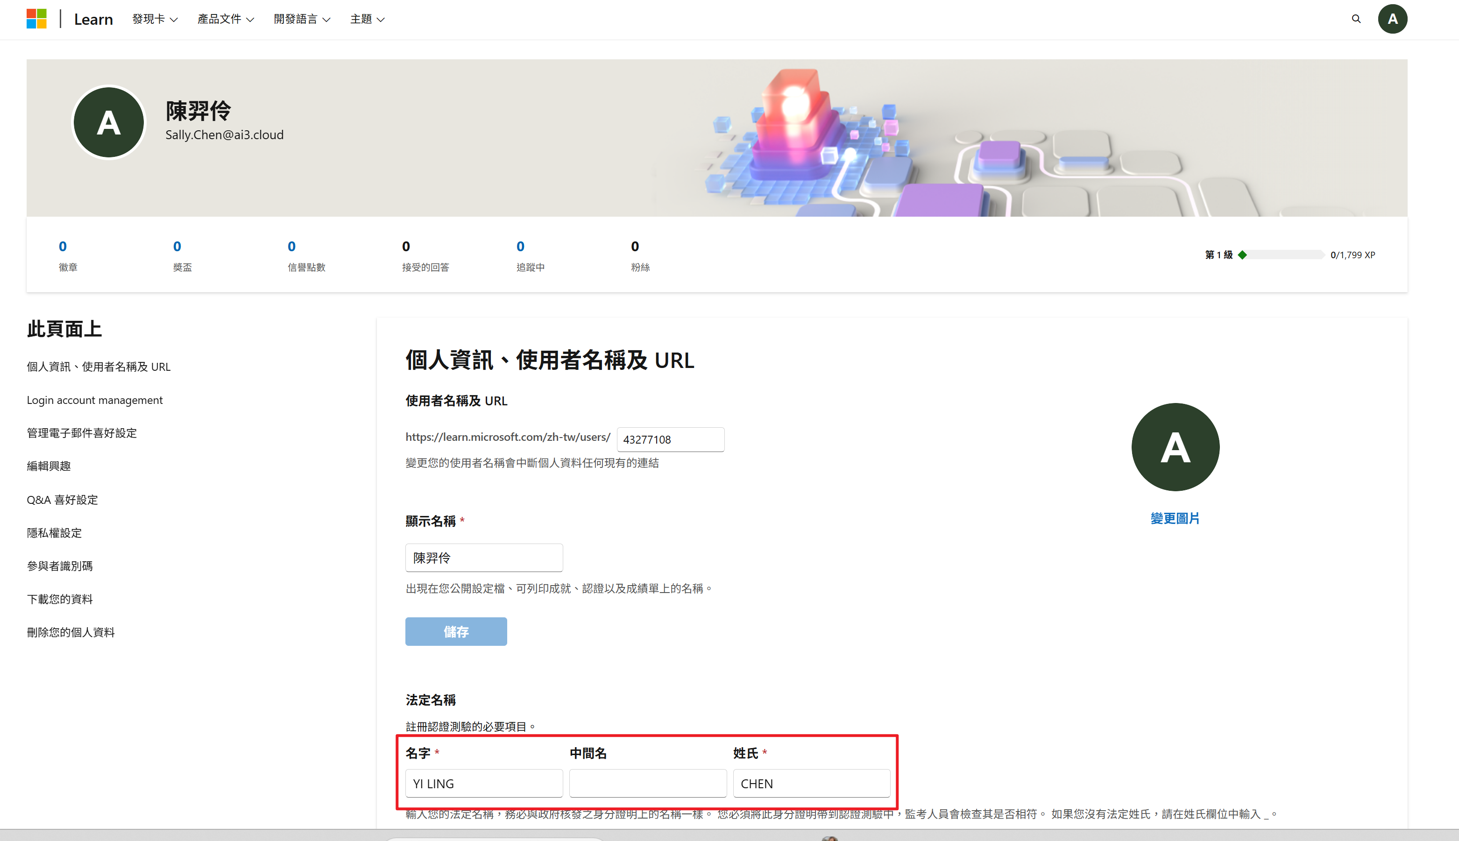Focus the 名字 field with YI LING
Viewport: 1459px width, 841px height.
(x=484, y=783)
